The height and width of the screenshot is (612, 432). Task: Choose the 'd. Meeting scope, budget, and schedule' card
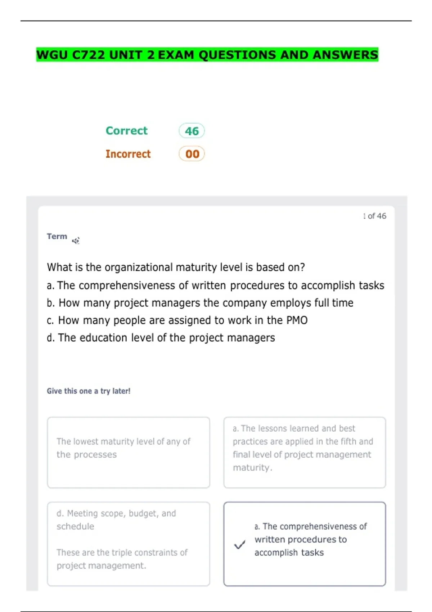129,544
